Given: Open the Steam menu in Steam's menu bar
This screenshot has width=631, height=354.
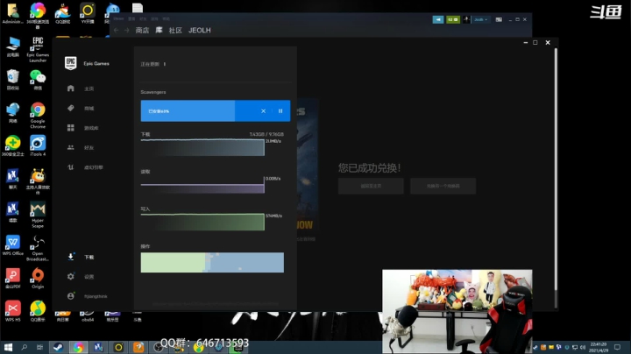Looking at the screenshot, I should pyautogui.click(x=118, y=18).
